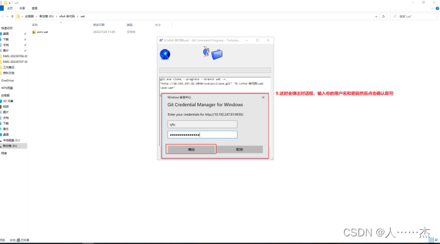Close the Git Credential Manager dialog
Screen dimensions: 440x244
(263, 97)
